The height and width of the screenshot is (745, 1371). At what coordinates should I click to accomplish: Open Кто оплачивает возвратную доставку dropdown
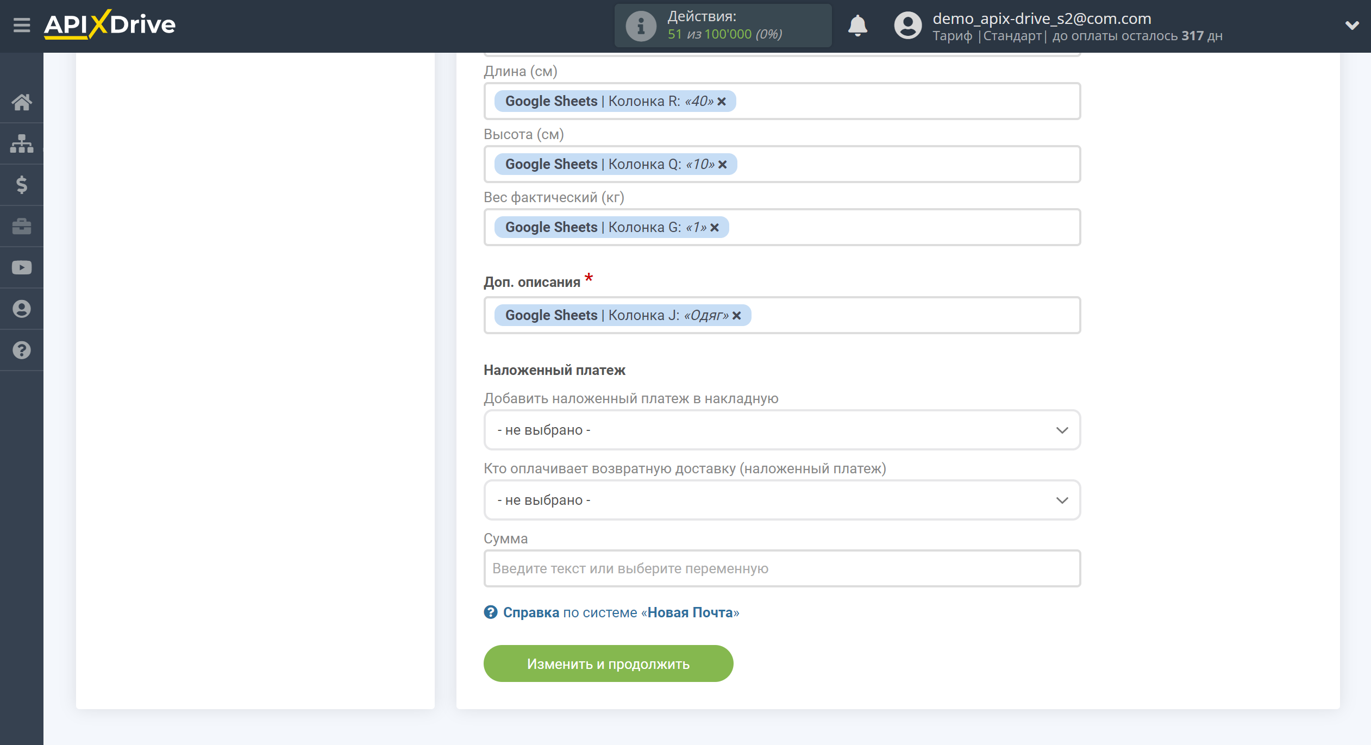(x=782, y=500)
